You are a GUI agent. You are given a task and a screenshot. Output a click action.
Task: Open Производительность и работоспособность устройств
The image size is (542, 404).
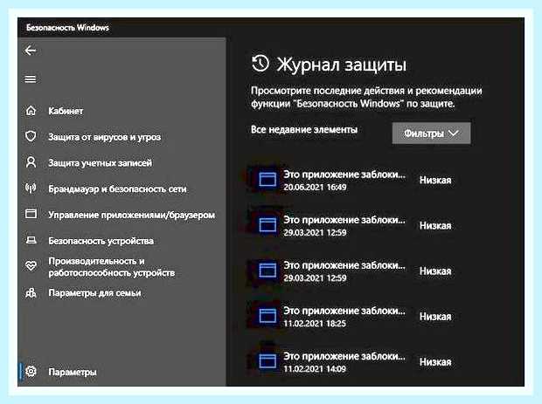[x=112, y=267]
